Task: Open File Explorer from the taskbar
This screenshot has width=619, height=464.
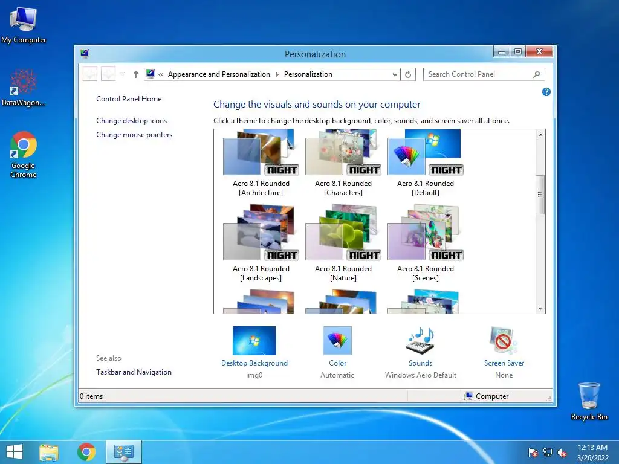Action: 49,452
